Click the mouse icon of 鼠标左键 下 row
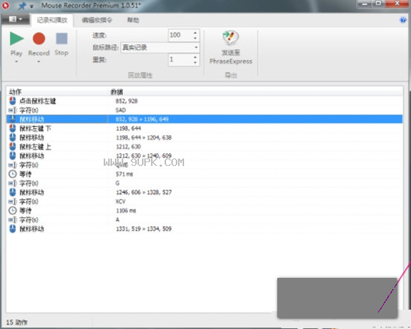This screenshot has height=329, width=411. click(x=13, y=128)
